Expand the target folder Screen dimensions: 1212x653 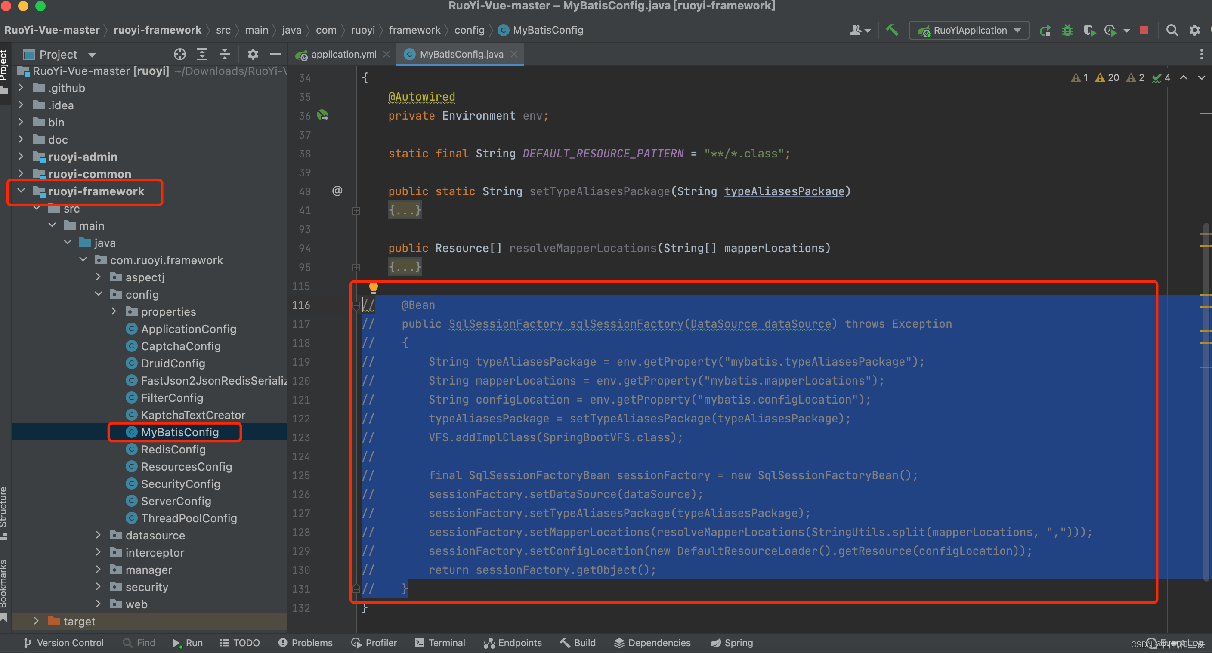point(36,621)
